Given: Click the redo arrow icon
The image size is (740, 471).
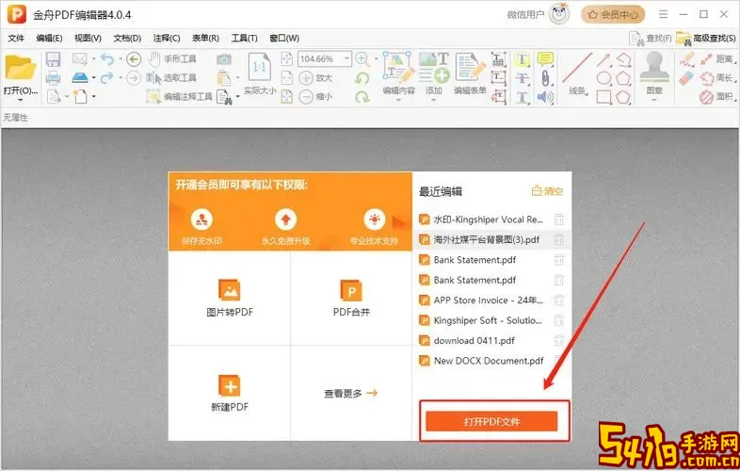Looking at the screenshot, I should [107, 77].
